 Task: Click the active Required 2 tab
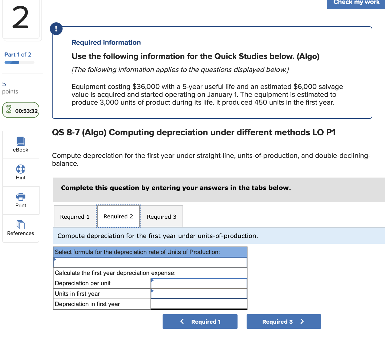(118, 216)
